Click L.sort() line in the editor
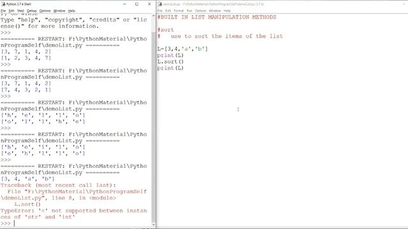Viewport: 408px width, 229px height. click(x=170, y=62)
